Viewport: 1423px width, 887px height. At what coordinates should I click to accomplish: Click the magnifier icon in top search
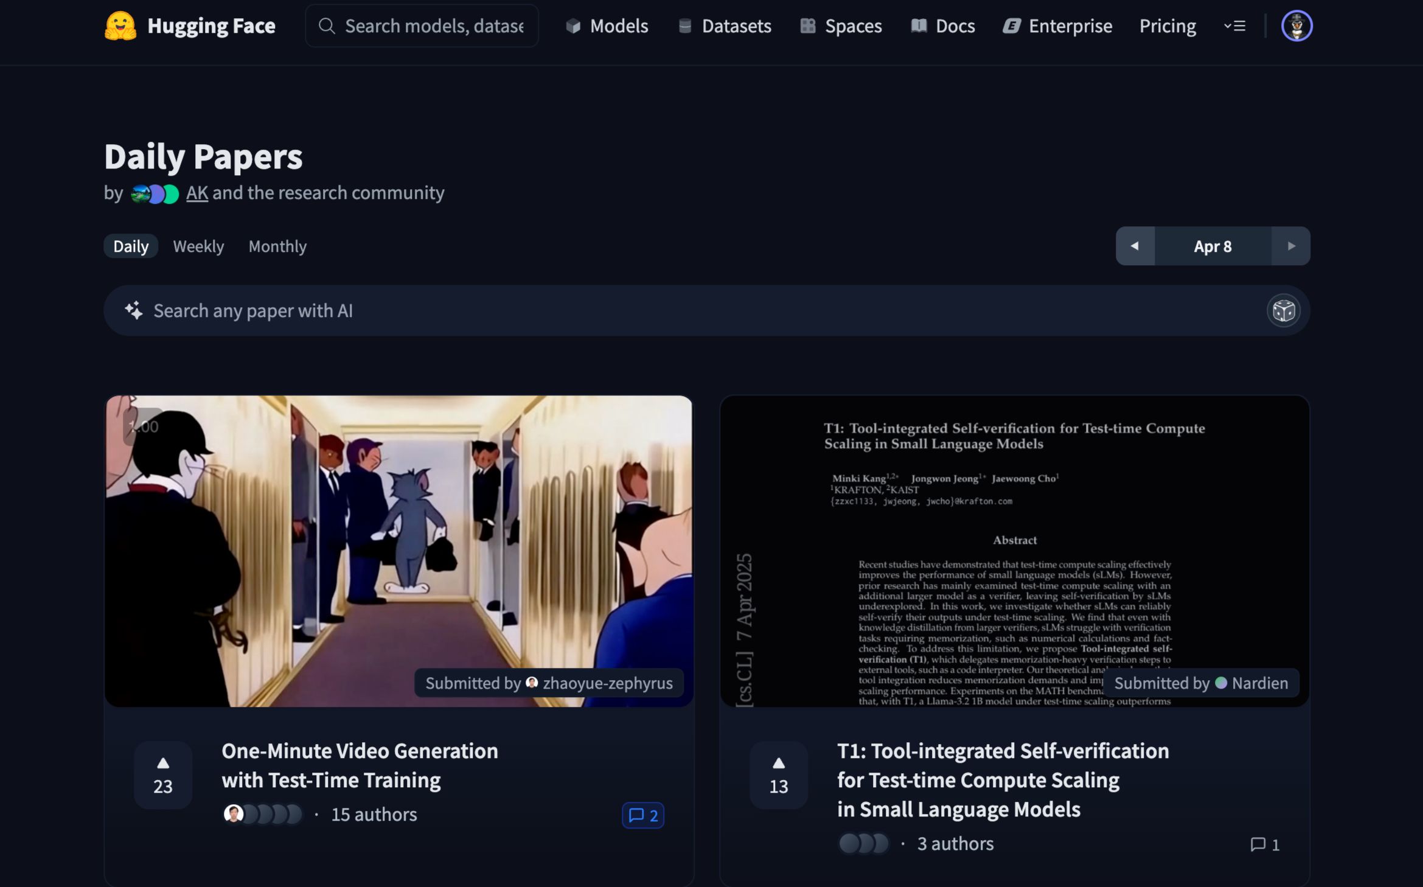click(327, 26)
